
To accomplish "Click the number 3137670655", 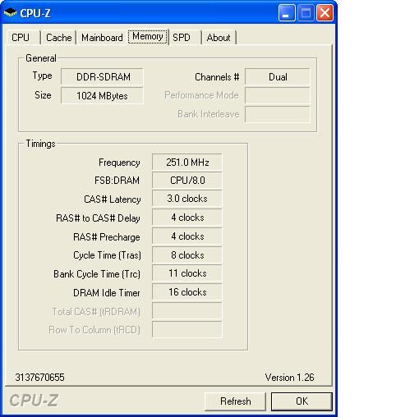I will point(39,378).
